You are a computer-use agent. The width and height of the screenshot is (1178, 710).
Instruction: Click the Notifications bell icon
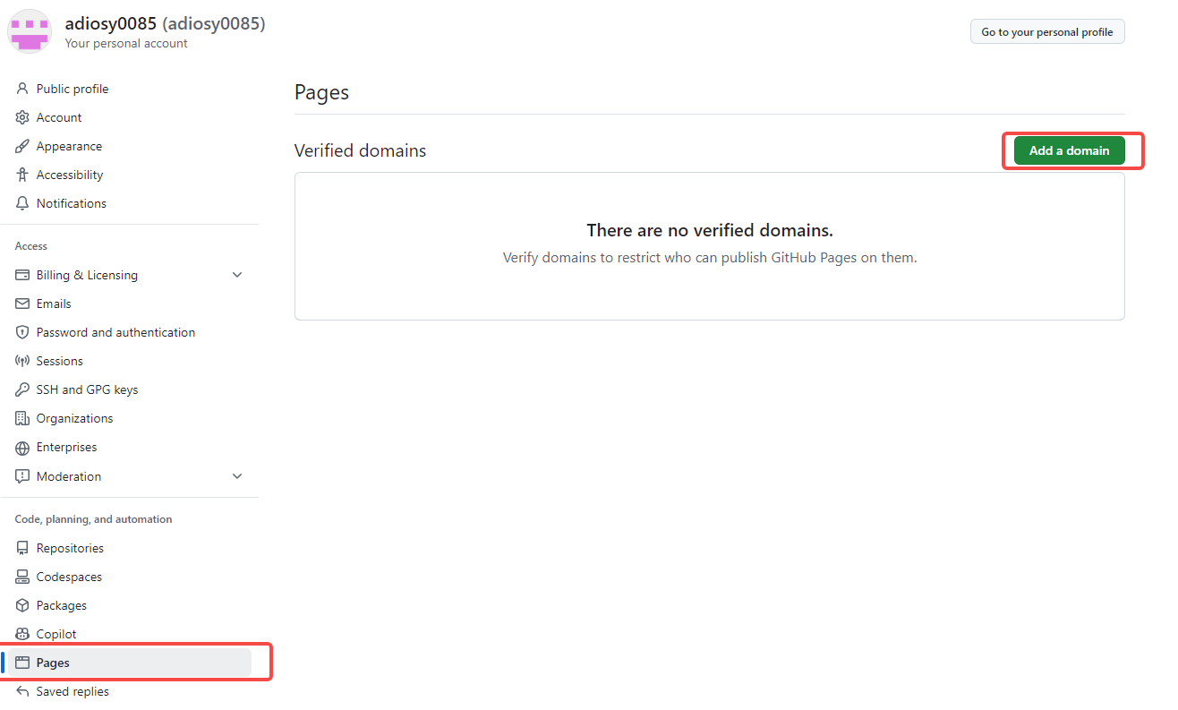22,203
